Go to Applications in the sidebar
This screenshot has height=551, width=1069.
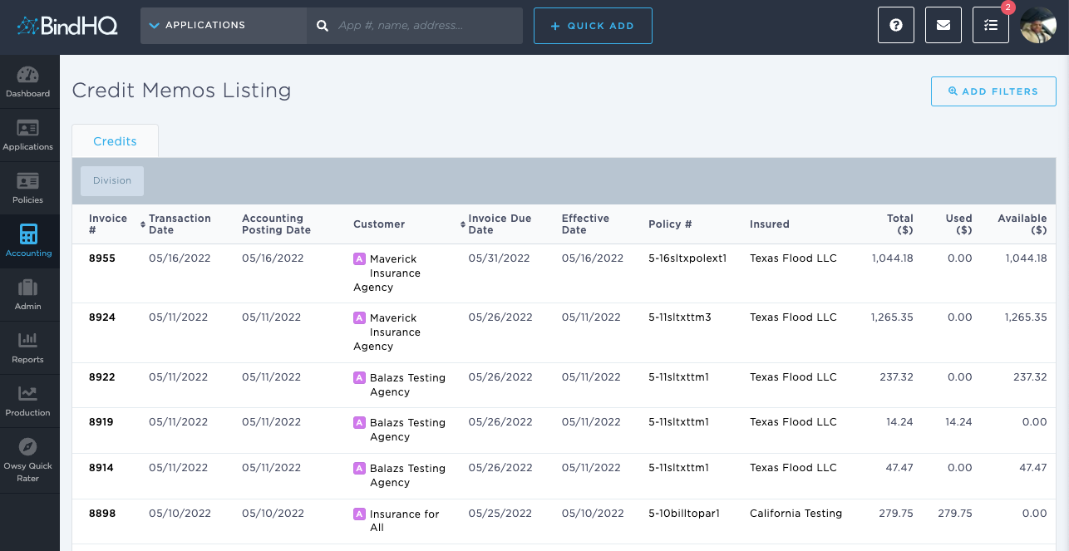tap(28, 135)
